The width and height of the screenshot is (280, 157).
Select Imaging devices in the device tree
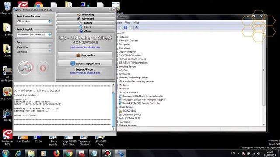(x=127, y=67)
